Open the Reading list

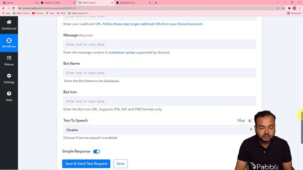(294, 13)
